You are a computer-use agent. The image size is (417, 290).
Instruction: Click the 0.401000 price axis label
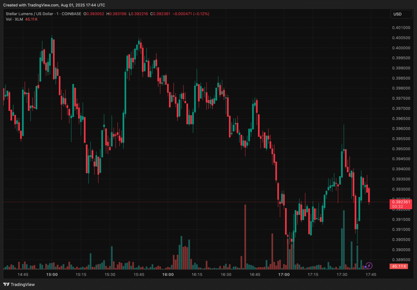(x=401, y=28)
